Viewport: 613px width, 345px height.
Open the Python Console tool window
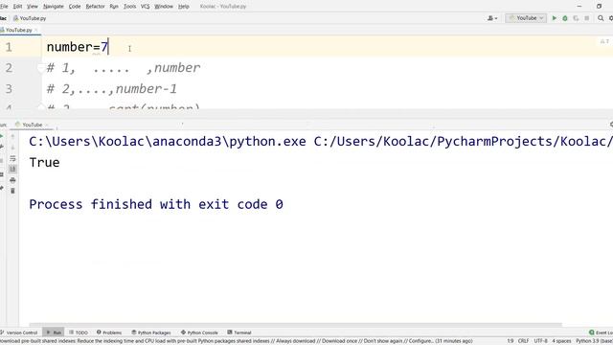point(199,333)
